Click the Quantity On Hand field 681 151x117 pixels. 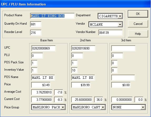(36, 24)
